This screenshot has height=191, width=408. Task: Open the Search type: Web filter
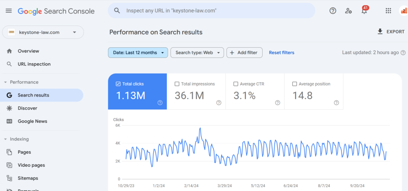[x=197, y=52]
